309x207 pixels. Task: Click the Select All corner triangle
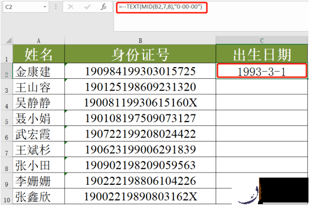point(9,41)
